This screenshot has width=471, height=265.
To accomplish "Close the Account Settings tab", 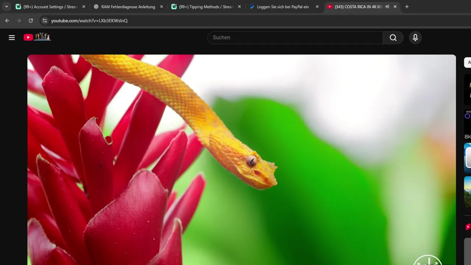I will (x=84, y=7).
